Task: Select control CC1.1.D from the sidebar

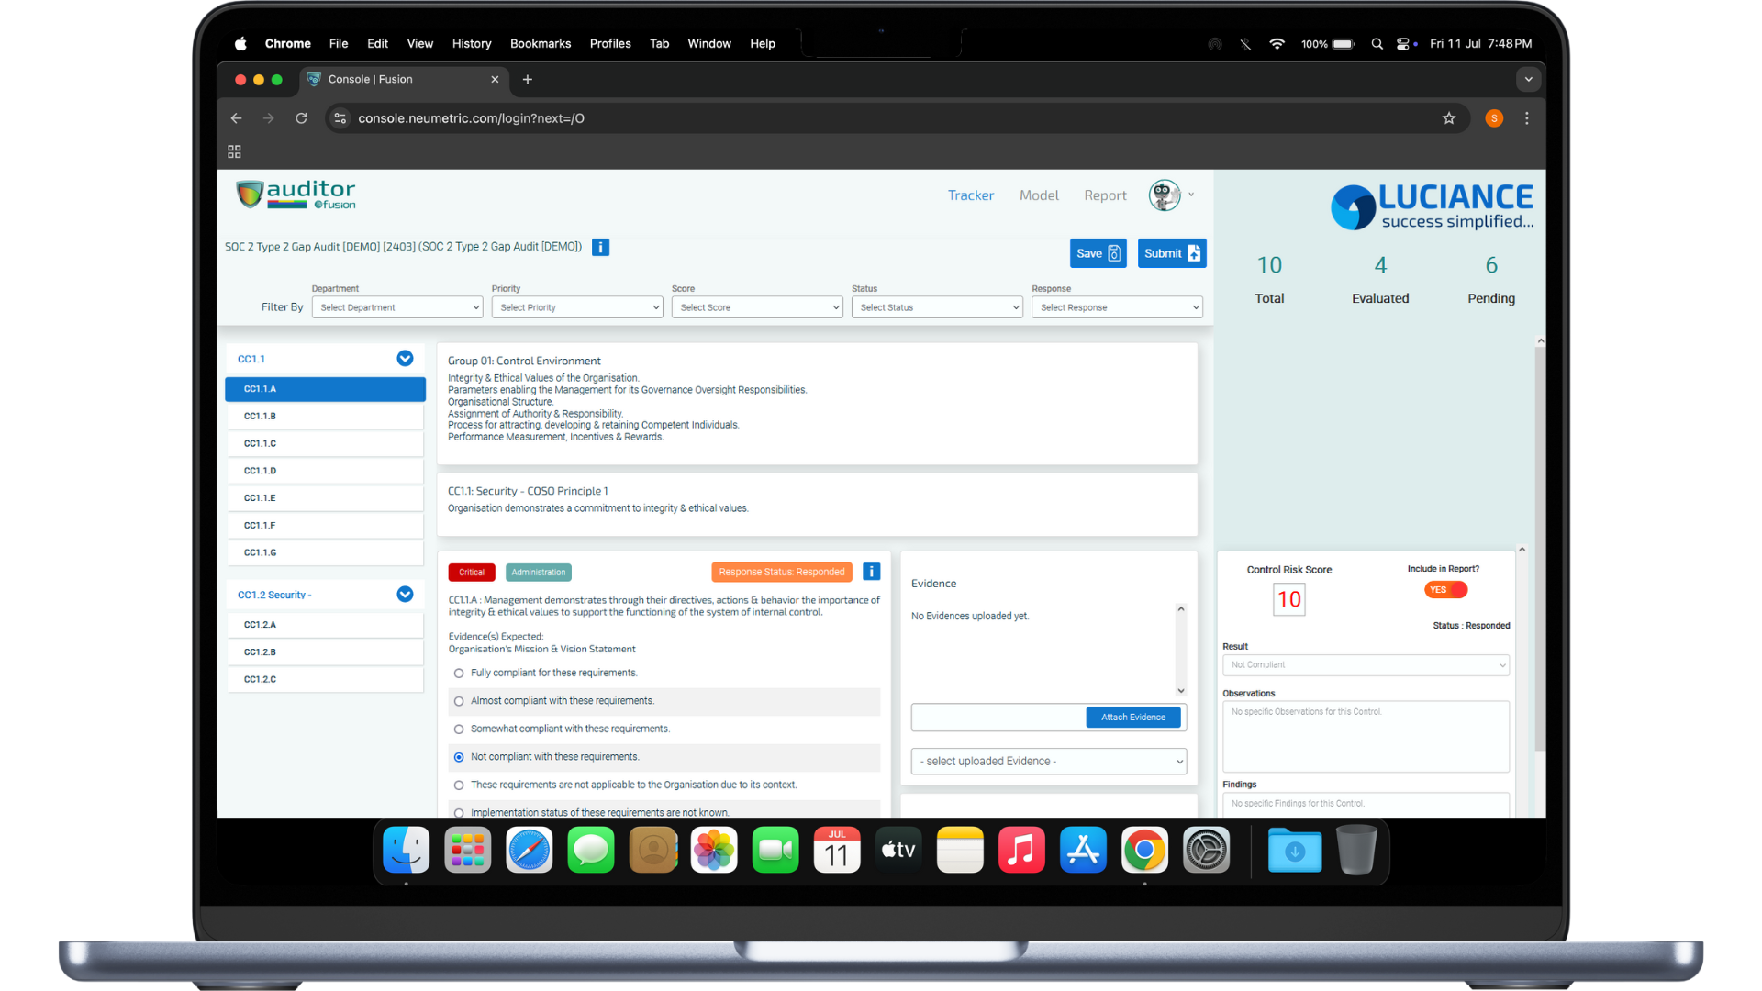Action: click(x=325, y=471)
